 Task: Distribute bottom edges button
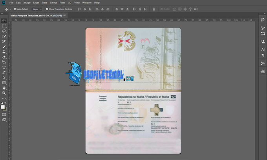point(127,9)
